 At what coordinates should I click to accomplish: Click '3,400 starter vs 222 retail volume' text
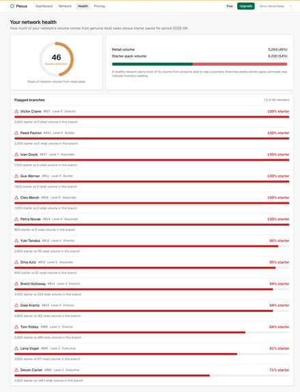coord(48,294)
